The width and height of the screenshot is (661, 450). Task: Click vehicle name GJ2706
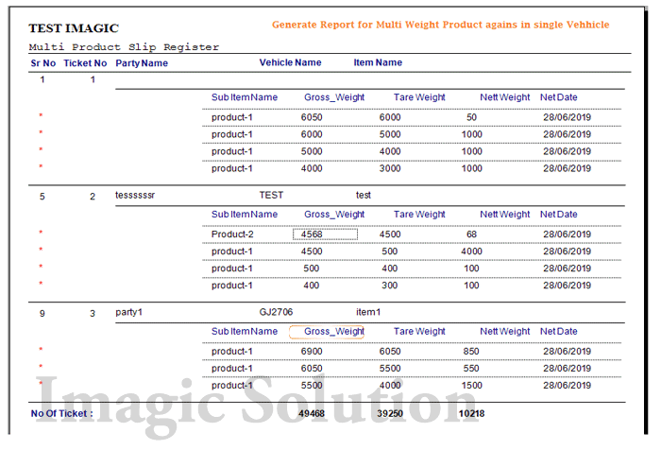(x=276, y=312)
